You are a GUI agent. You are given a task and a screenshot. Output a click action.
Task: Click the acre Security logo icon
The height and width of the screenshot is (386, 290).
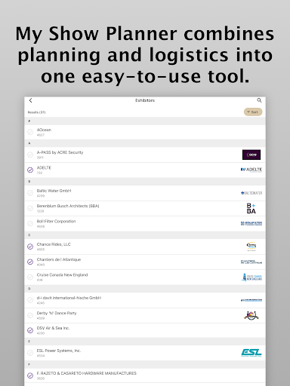(x=251, y=155)
